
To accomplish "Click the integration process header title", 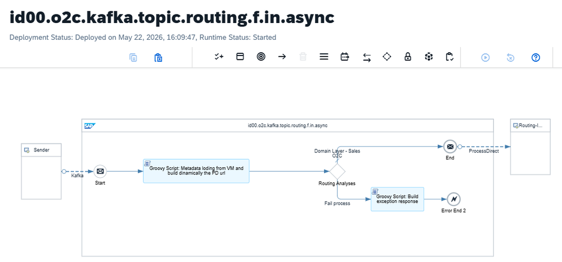I will coord(287,126).
